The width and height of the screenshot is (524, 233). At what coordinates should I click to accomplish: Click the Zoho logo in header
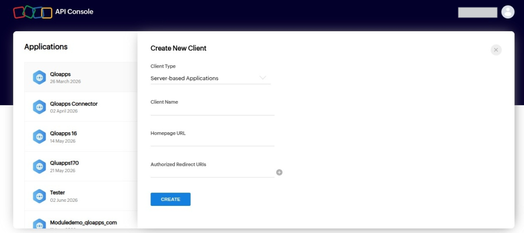point(32,12)
